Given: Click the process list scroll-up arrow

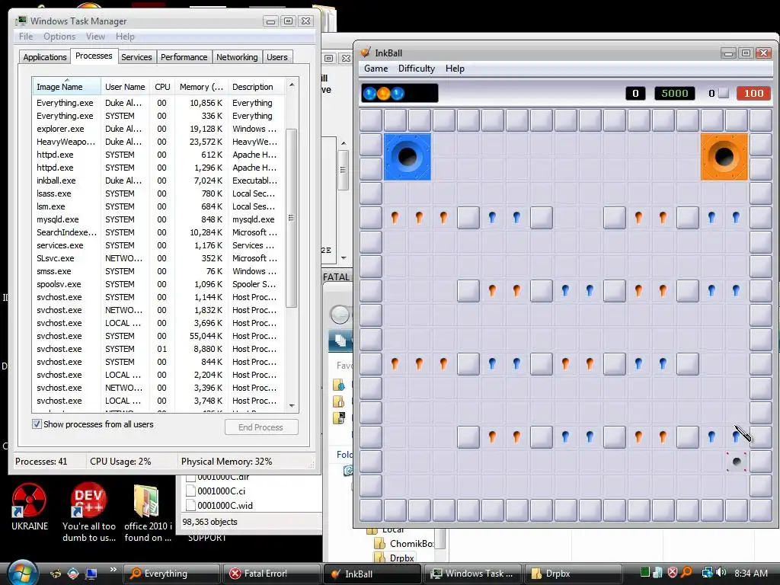Looking at the screenshot, I should point(292,85).
